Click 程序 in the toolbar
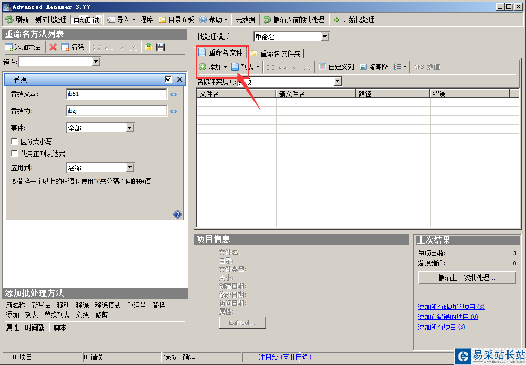Image resolution: width=526 pixels, height=365 pixels. tap(146, 20)
